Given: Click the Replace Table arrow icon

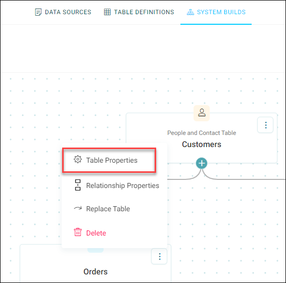Looking at the screenshot, I should coord(78,208).
